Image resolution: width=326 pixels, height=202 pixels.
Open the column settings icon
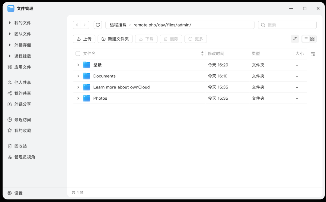pos(313,54)
